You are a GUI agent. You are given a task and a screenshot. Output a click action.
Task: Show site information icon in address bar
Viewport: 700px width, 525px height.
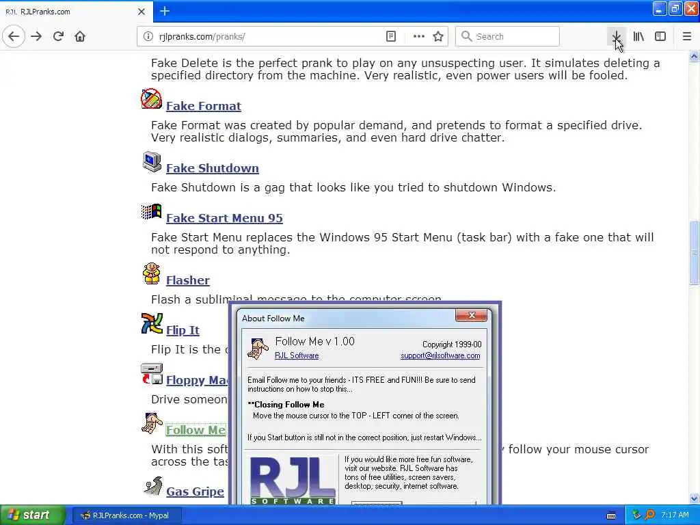(x=148, y=37)
